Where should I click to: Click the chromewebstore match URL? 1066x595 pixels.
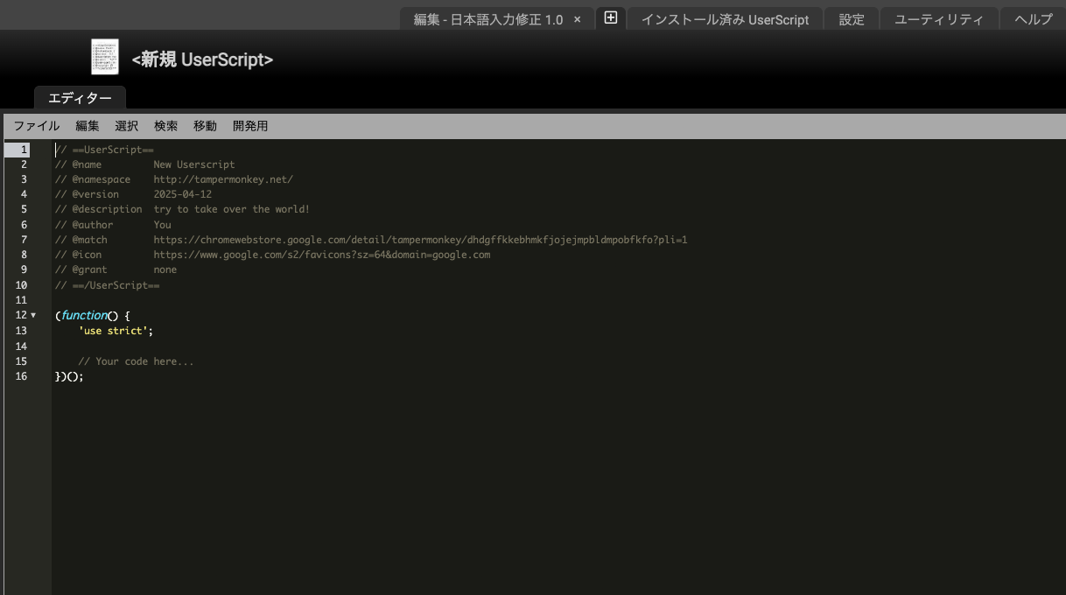pyautogui.click(x=421, y=240)
